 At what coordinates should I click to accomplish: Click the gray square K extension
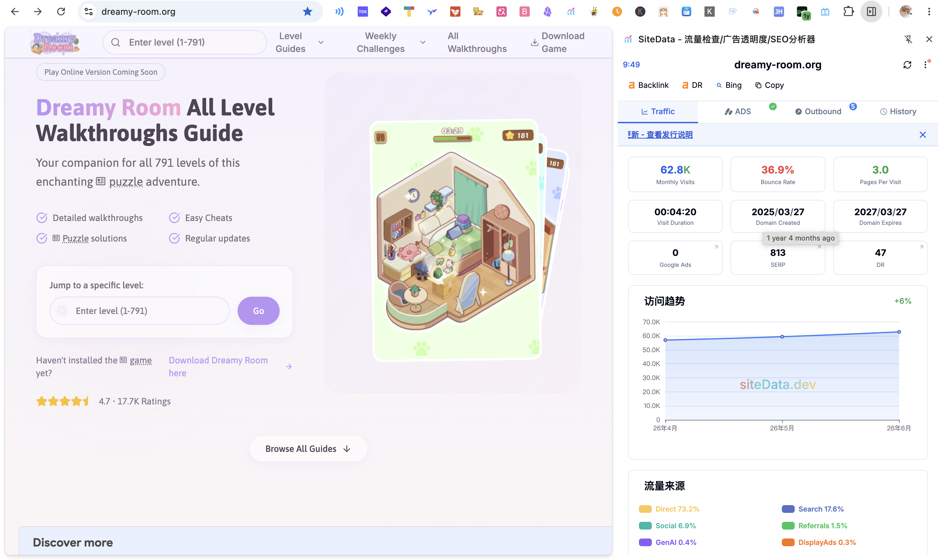click(709, 12)
